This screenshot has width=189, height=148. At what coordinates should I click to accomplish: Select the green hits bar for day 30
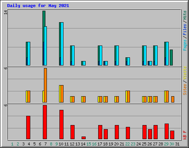click(x=171, y=57)
